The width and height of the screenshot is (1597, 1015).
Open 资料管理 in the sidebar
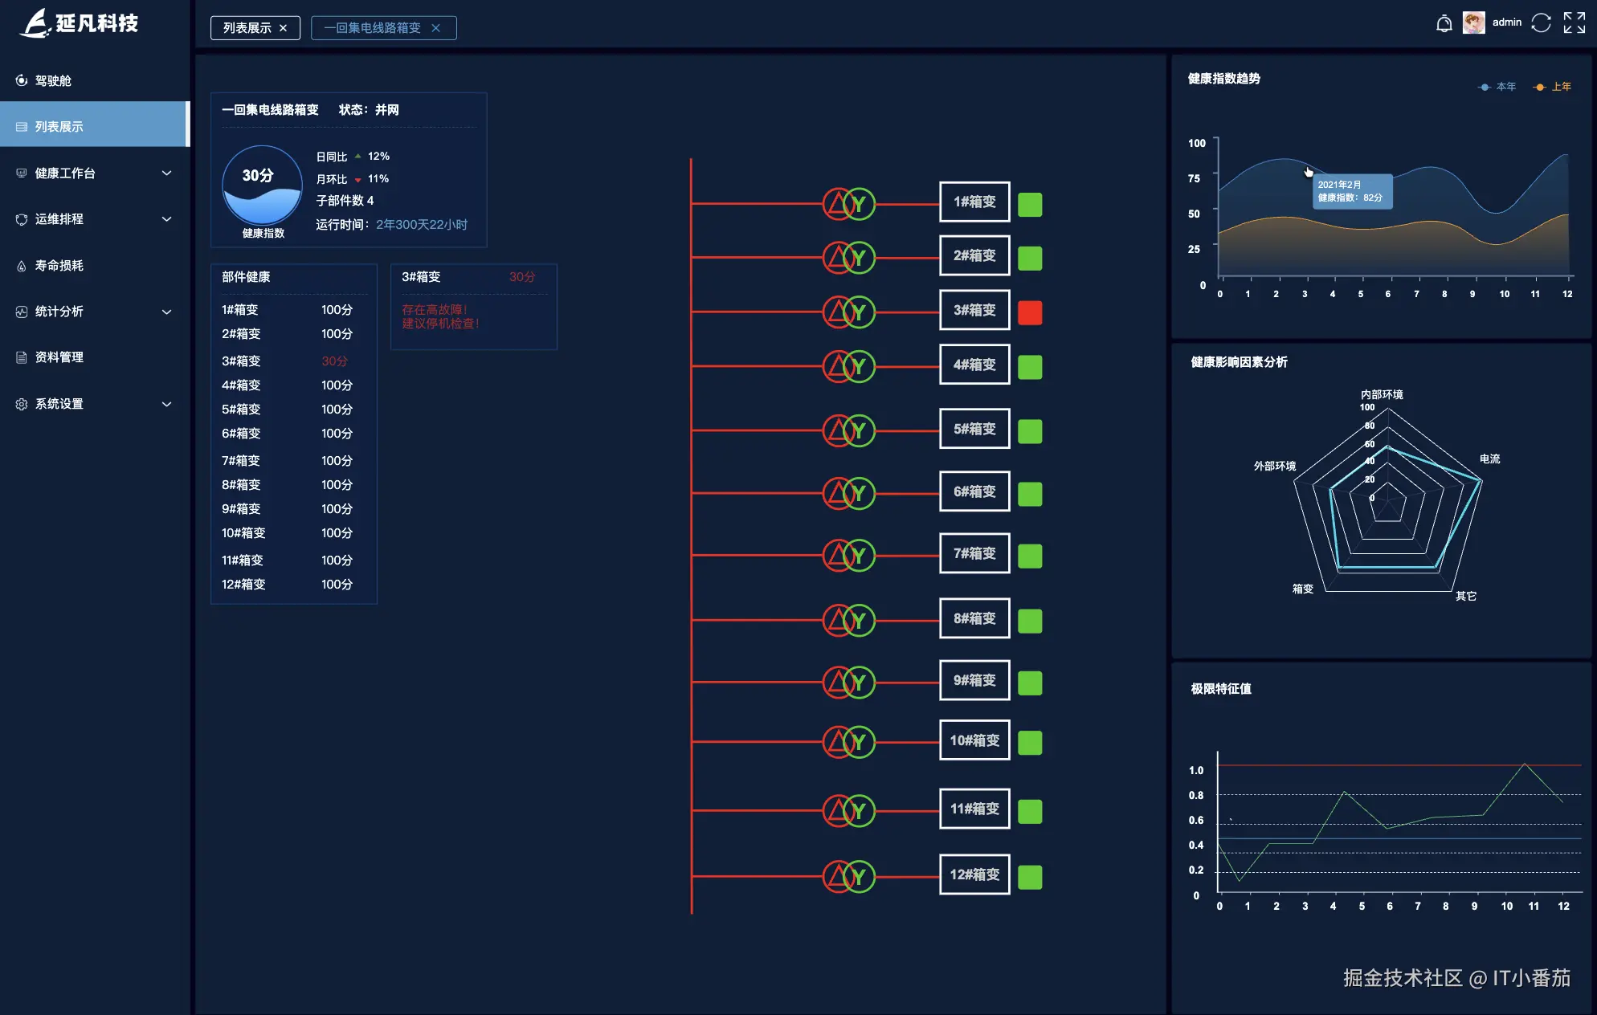95,357
